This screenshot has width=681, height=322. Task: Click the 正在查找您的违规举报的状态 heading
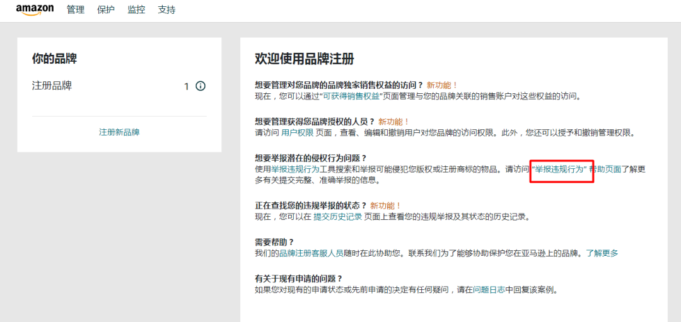coord(311,205)
